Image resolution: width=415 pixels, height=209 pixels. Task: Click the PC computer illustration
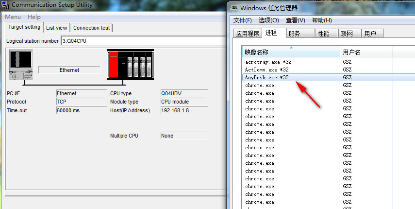[x=20, y=66]
